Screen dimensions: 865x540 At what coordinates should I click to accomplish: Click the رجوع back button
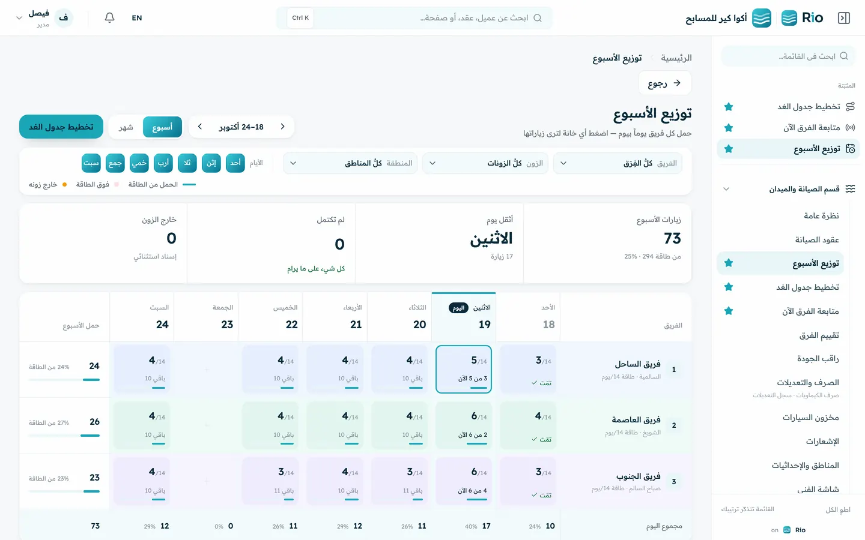(x=664, y=83)
